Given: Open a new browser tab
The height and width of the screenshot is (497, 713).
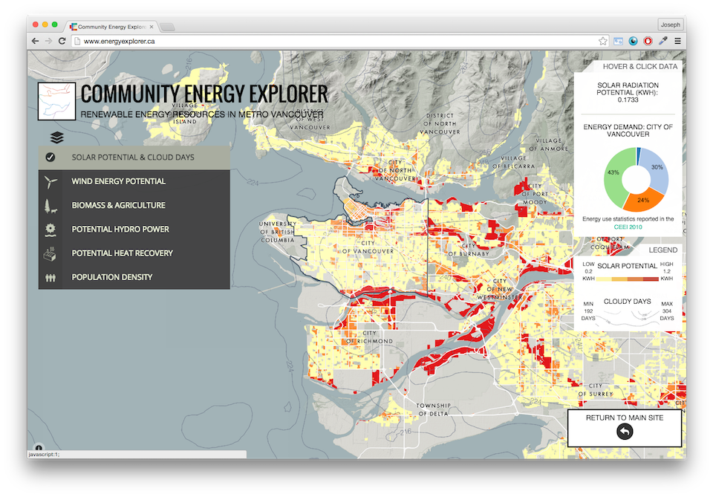Looking at the screenshot, I should click(x=167, y=27).
